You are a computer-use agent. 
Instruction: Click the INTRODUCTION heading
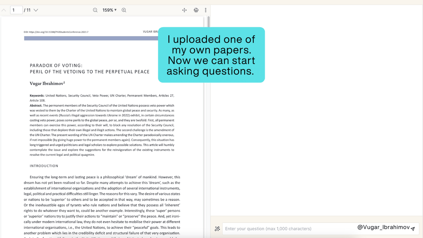tap(44, 166)
